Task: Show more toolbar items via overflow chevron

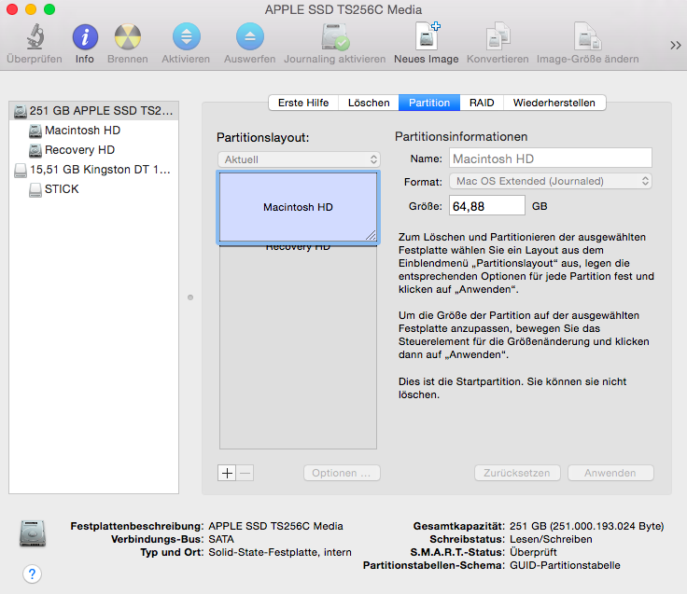Action: coord(675,45)
